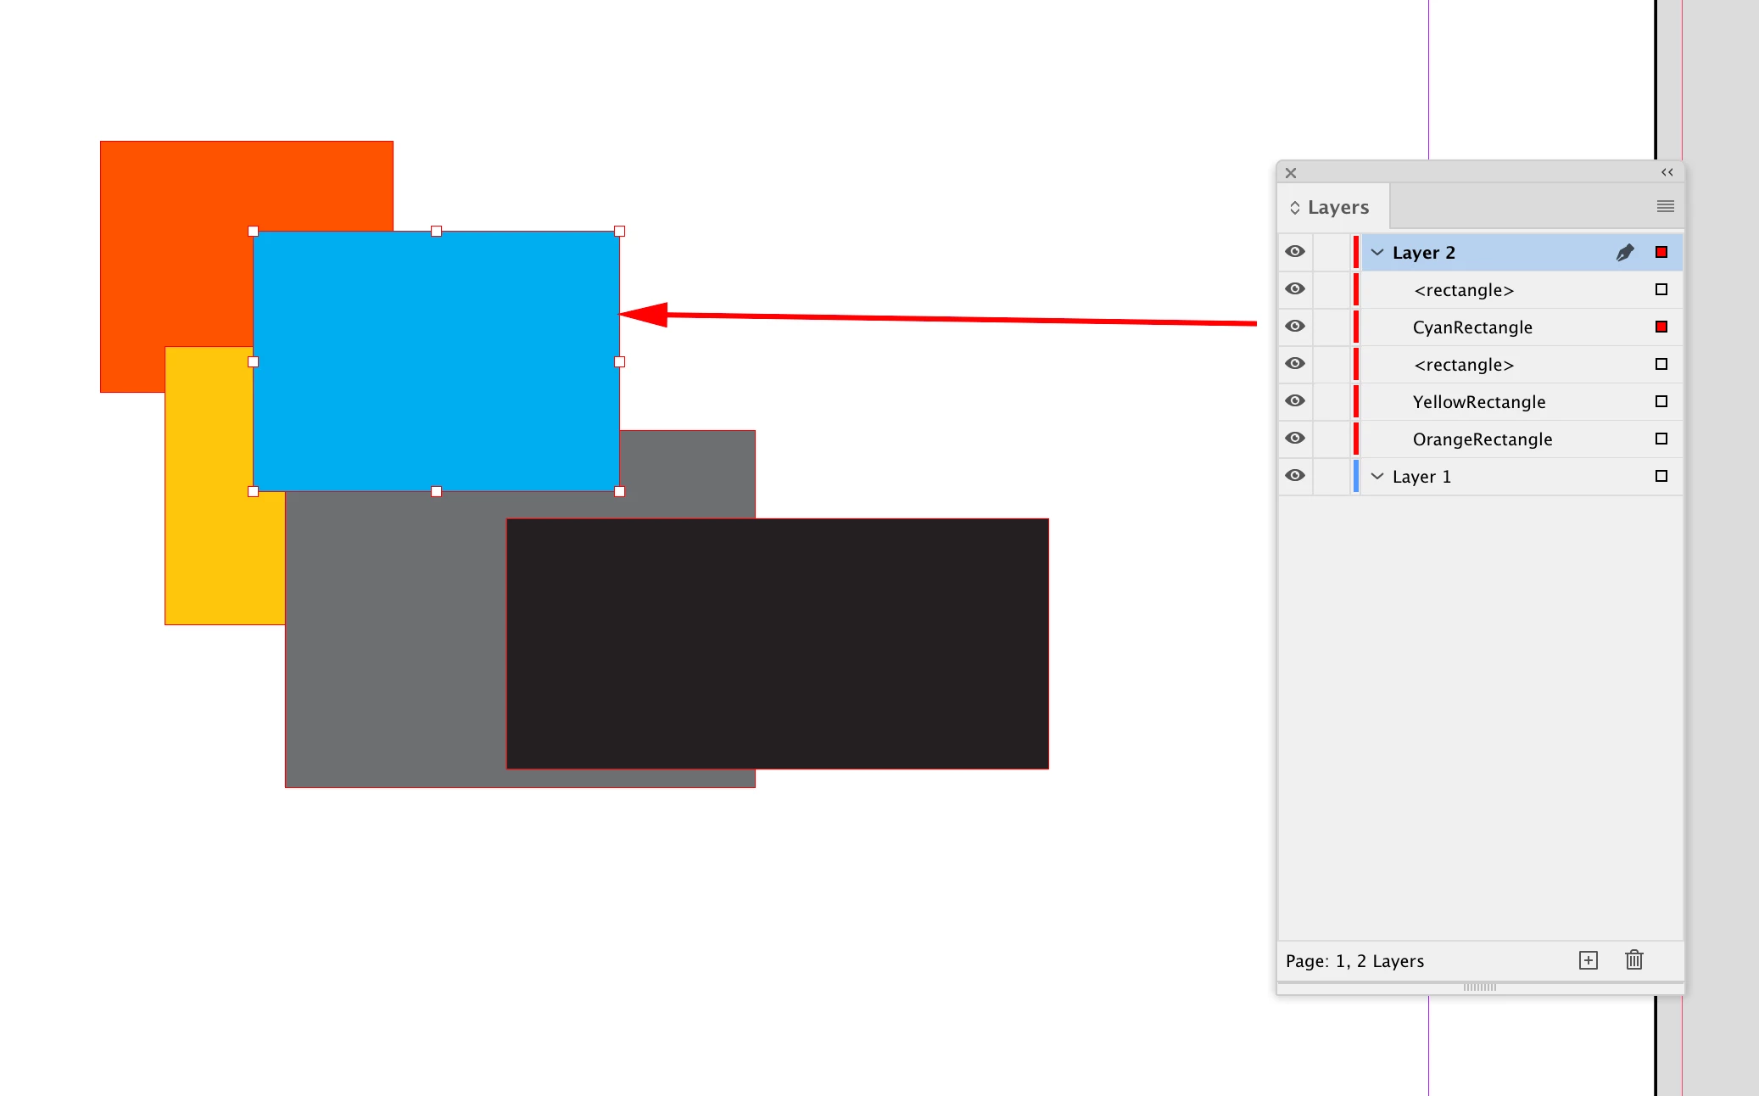The width and height of the screenshot is (1759, 1096).
Task: Open the Layers panel hamburger menu
Action: 1665,206
